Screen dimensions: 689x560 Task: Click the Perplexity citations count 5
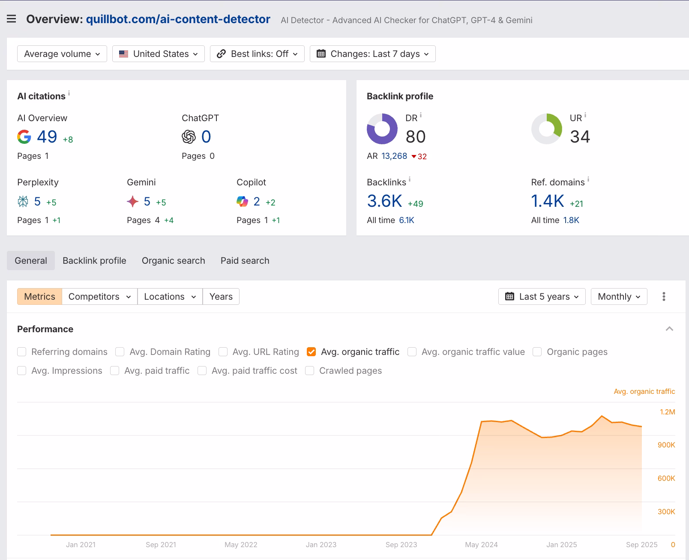pos(37,201)
